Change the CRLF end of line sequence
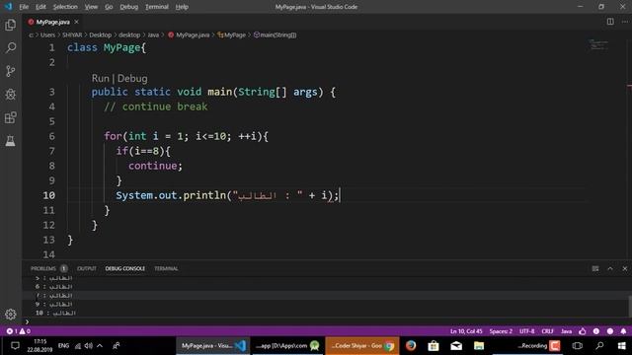Viewport: 632px width, 355px height. point(547,331)
